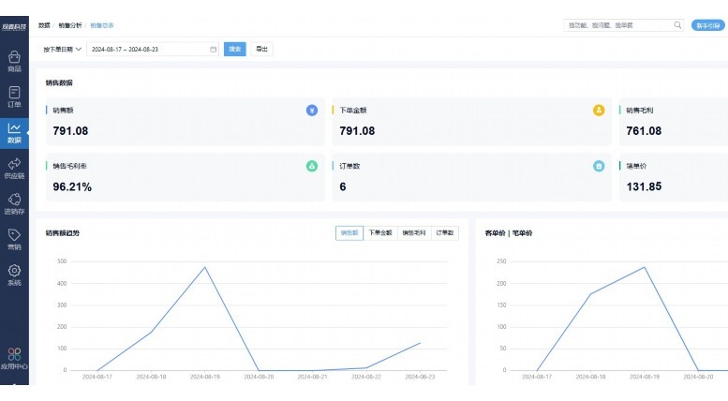This screenshot has height=401, width=728.
Task: Click the 导出 export button
Action: (261, 50)
